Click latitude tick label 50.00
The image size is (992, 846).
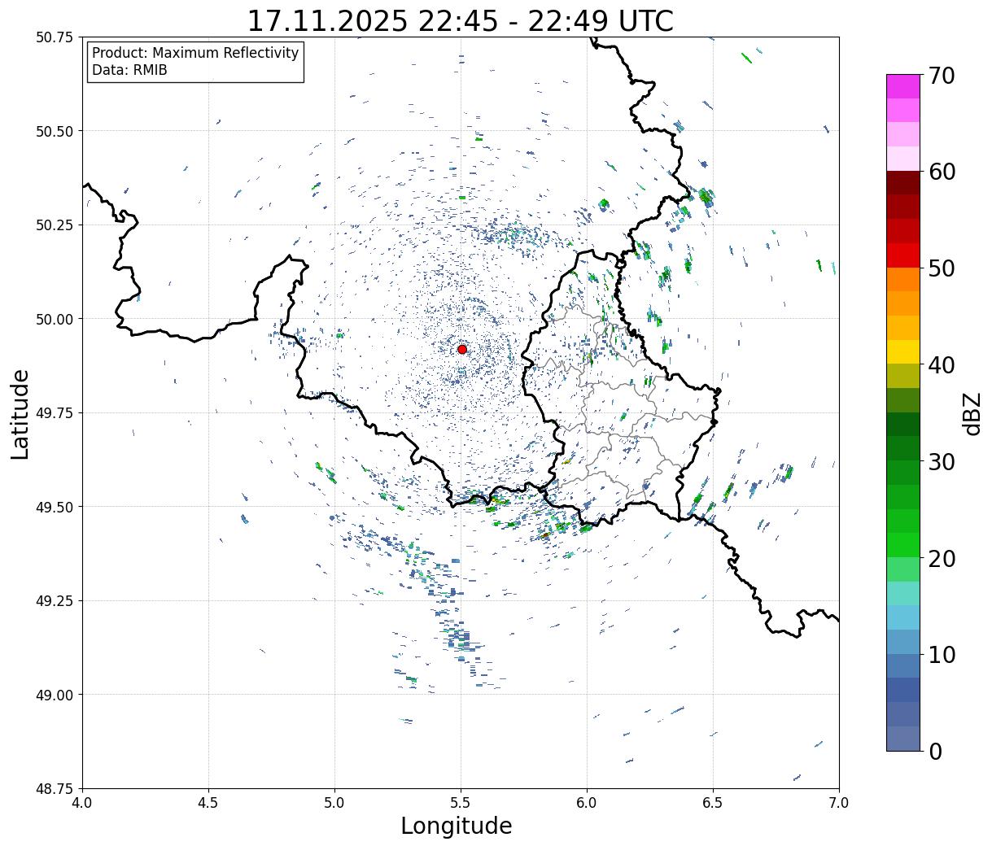(x=55, y=319)
